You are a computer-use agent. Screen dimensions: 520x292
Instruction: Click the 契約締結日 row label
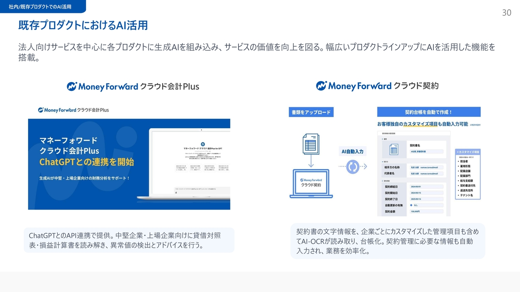(392, 187)
